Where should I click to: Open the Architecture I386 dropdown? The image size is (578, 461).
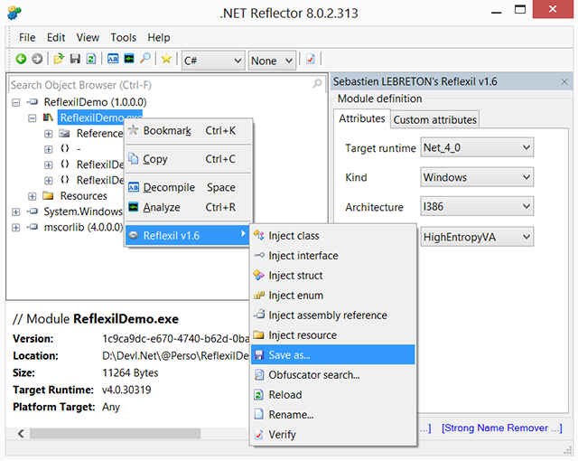tap(477, 206)
